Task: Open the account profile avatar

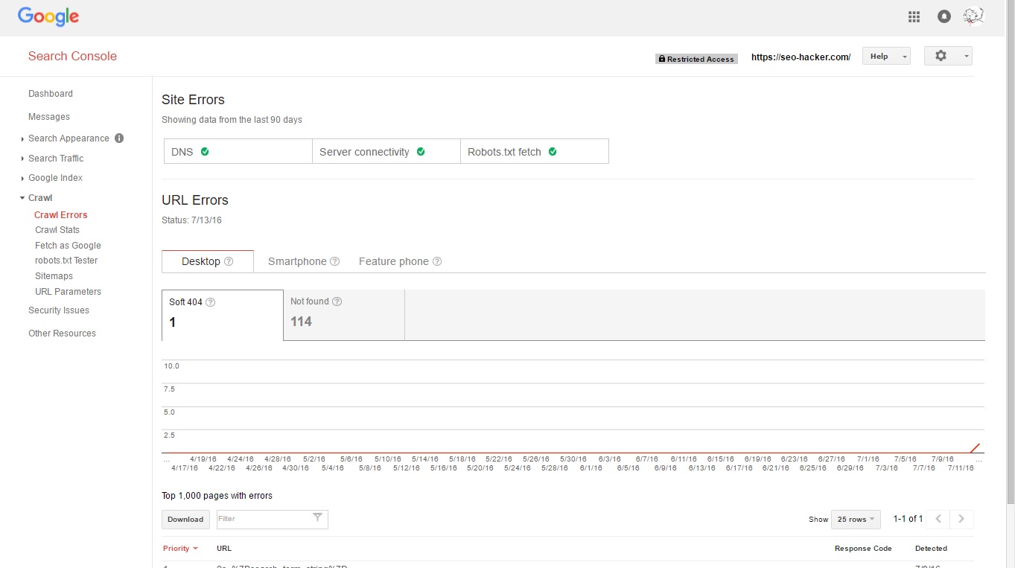Action: pos(973,16)
